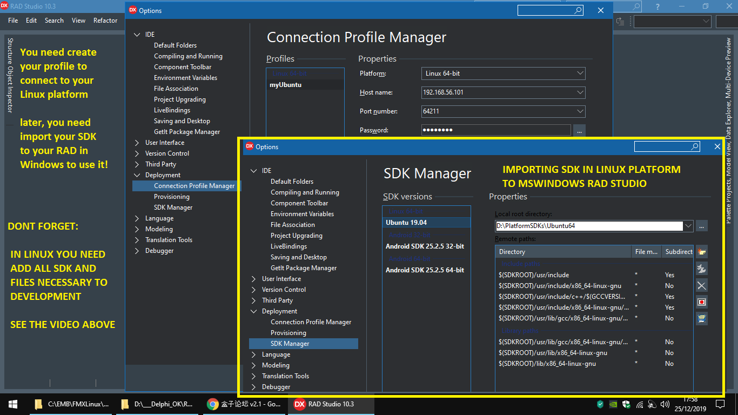
Task: Click the taskbar clock showing 25/12/2019
Action: 690,404
